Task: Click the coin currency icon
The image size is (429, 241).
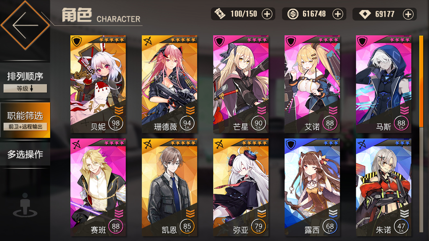Action: [x=293, y=14]
